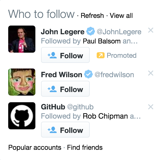This screenshot has width=162, height=160.
Task: Dismiss the GitHub suggestion
Action: pos(150,107)
